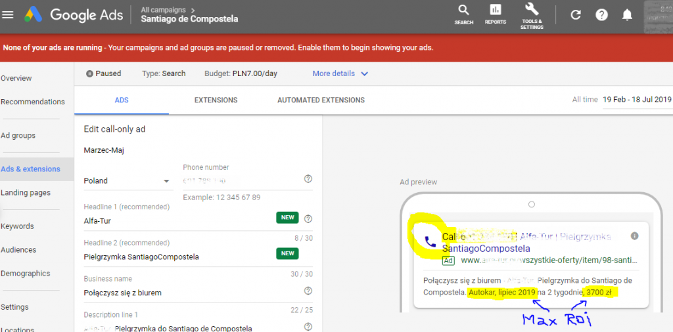
Task: Edit the Description line 1 field
Action: pyautogui.click(x=193, y=329)
